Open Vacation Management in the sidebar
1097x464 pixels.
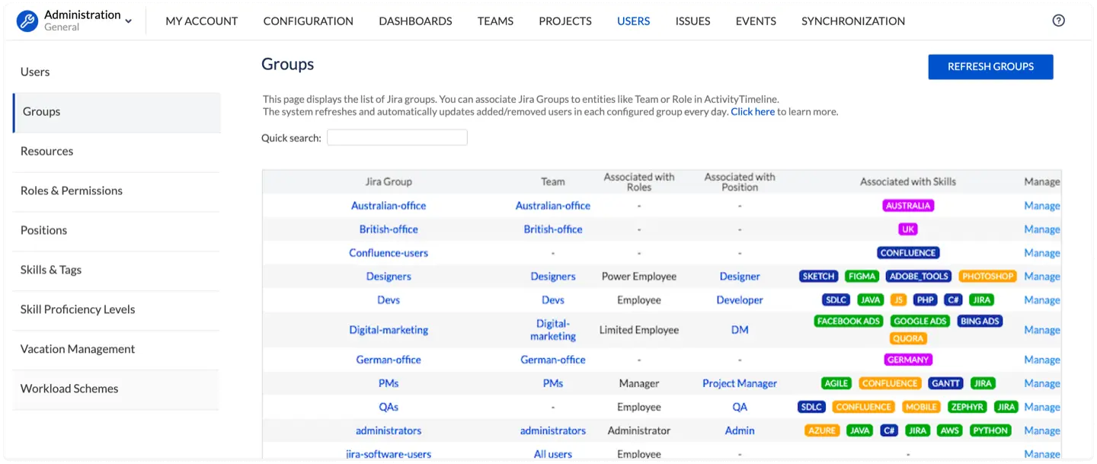[x=78, y=349]
